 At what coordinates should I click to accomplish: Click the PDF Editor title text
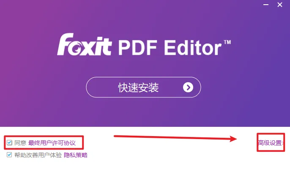[170, 48]
